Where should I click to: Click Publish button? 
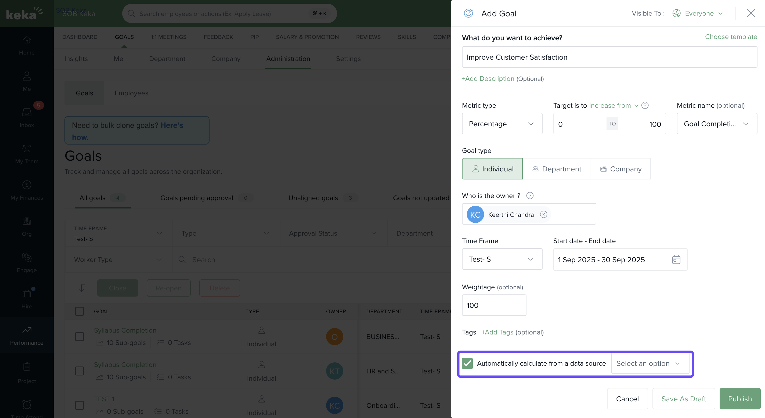coord(739,399)
